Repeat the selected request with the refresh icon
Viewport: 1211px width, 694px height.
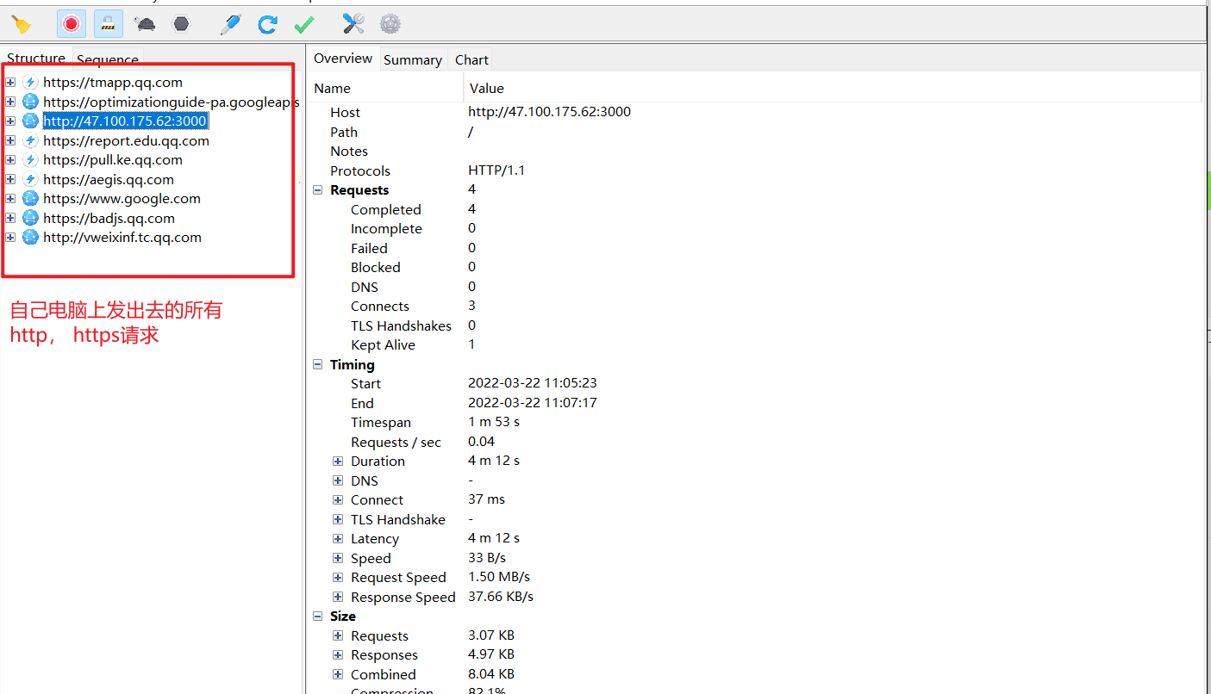point(268,24)
